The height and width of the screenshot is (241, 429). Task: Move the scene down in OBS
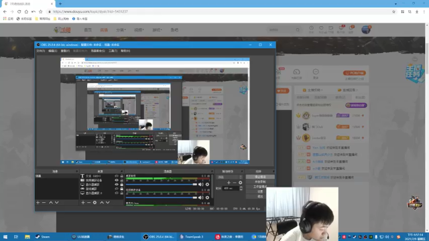pos(56,202)
